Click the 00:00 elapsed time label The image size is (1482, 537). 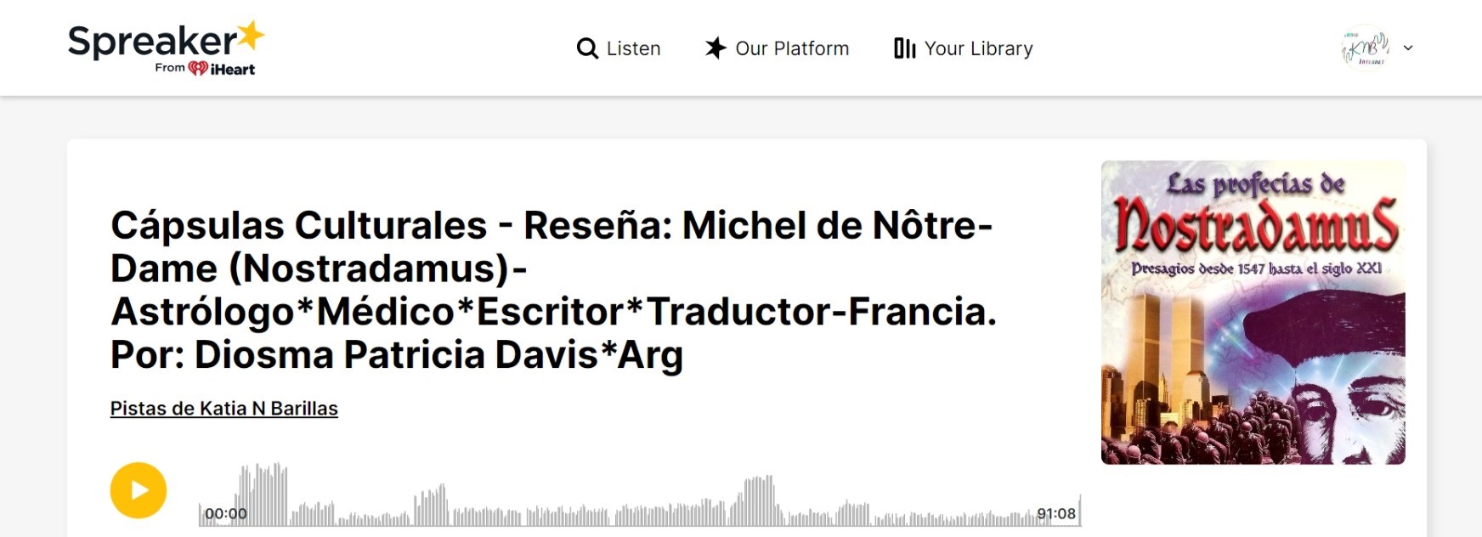coord(226,514)
